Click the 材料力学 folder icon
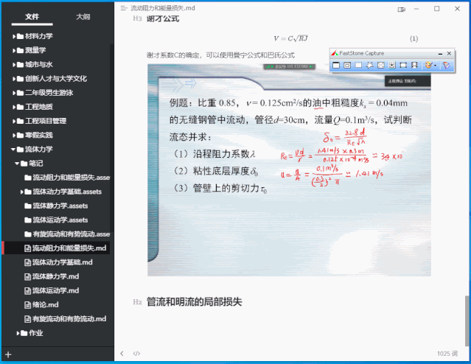 tap(20, 36)
